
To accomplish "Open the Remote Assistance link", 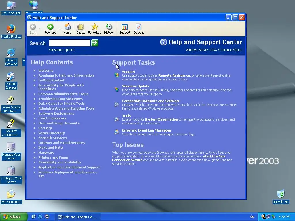I will [x=174, y=75].
